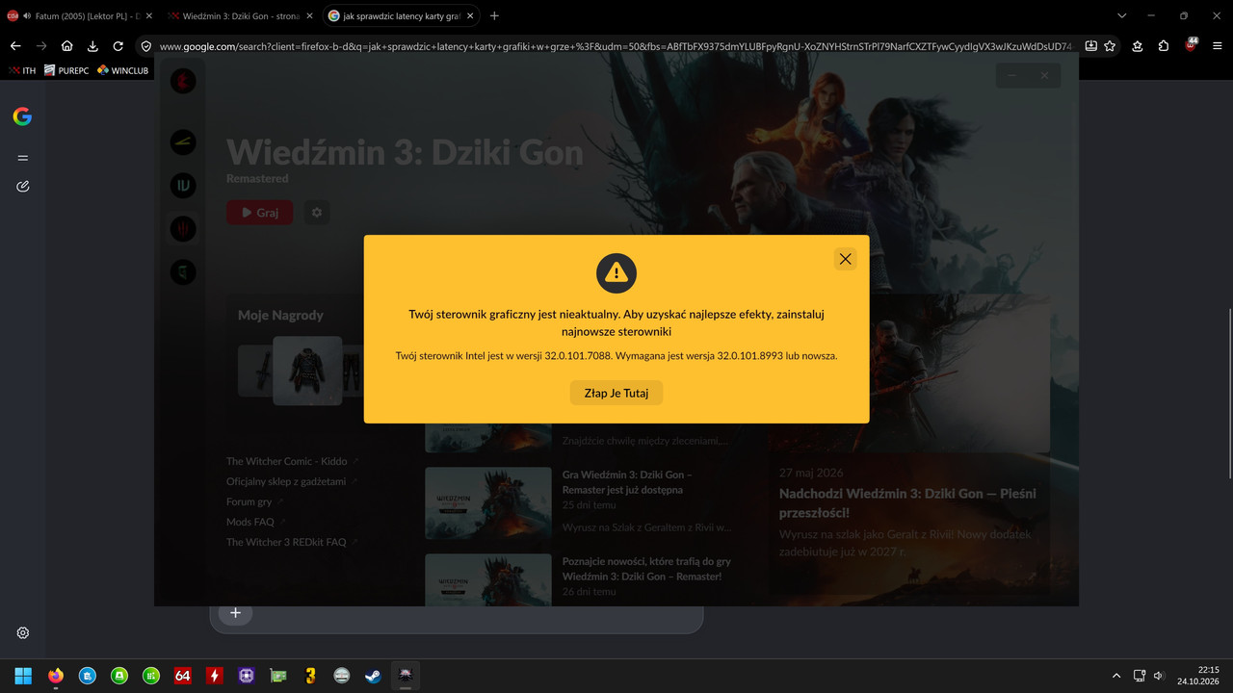Switch to the Fatum (2005) tab
This screenshot has height=693, width=1233.
pyautogui.click(x=79, y=16)
